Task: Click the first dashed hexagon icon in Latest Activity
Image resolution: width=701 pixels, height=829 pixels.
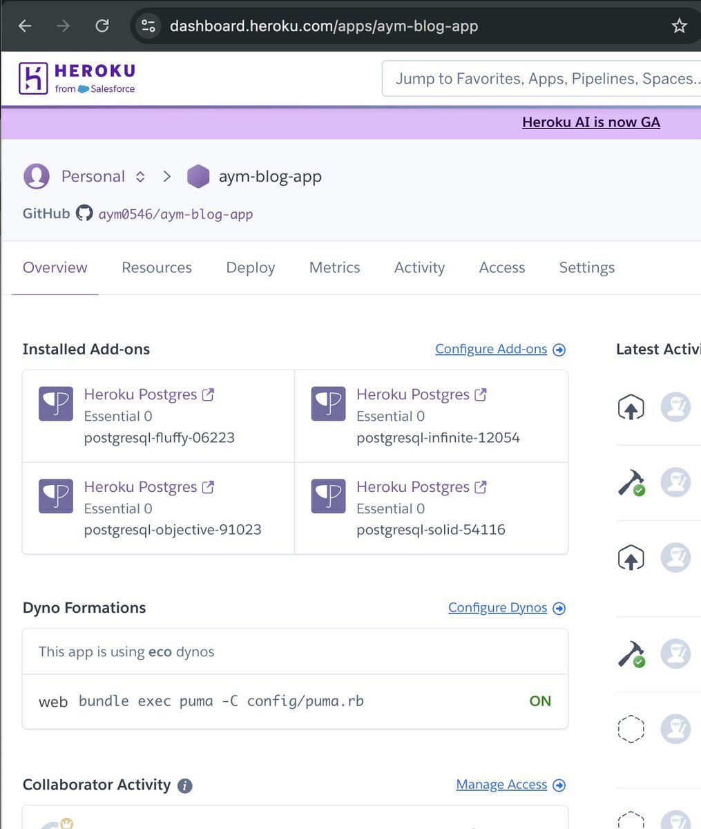Action: pyautogui.click(x=631, y=728)
